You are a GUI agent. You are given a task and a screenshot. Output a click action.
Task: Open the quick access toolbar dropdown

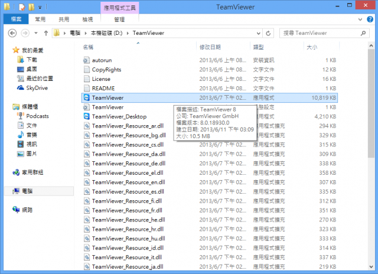(40, 8)
